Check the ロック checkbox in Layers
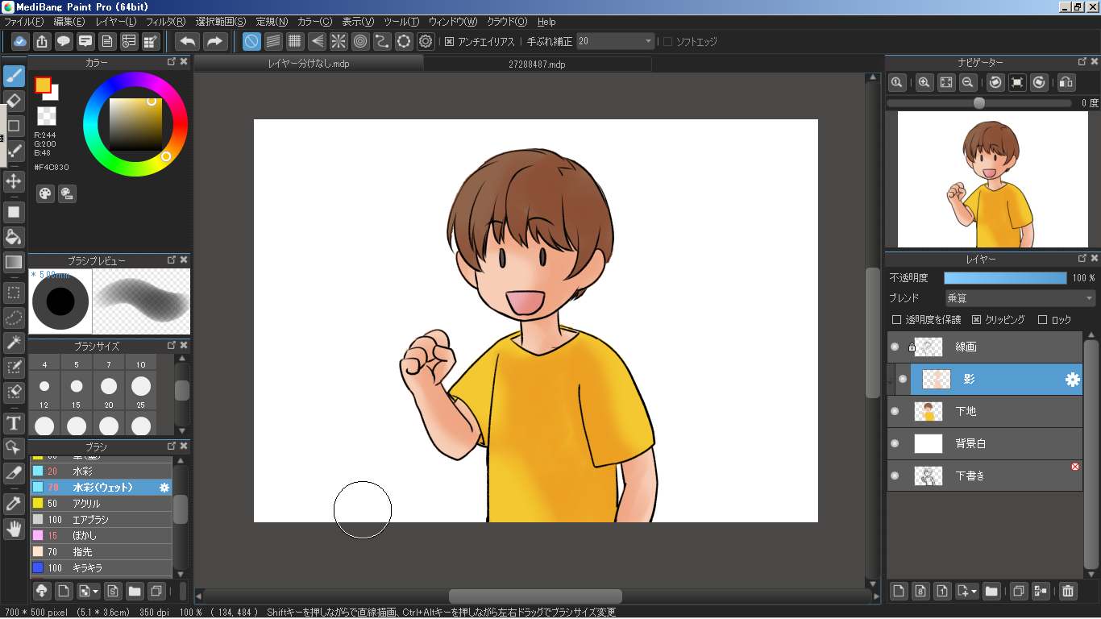The width and height of the screenshot is (1101, 619). point(1042,319)
